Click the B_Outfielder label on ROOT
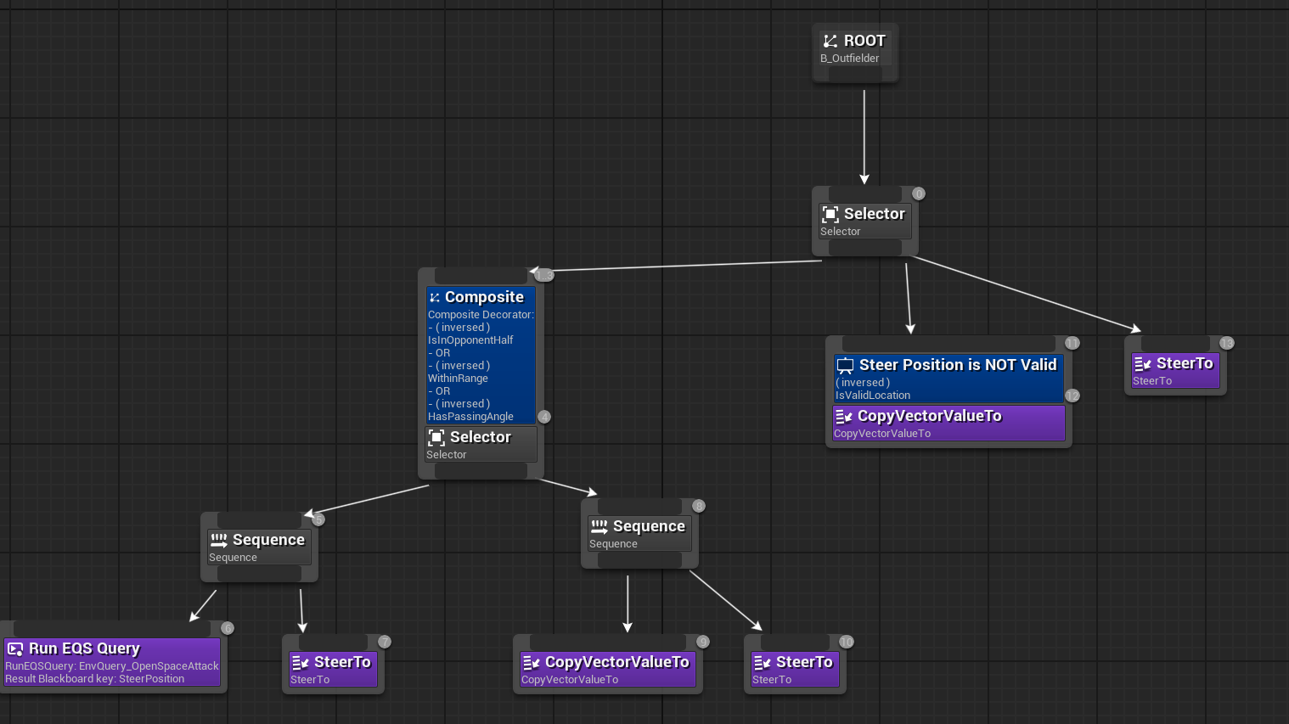The image size is (1289, 724). click(x=849, y=59)
